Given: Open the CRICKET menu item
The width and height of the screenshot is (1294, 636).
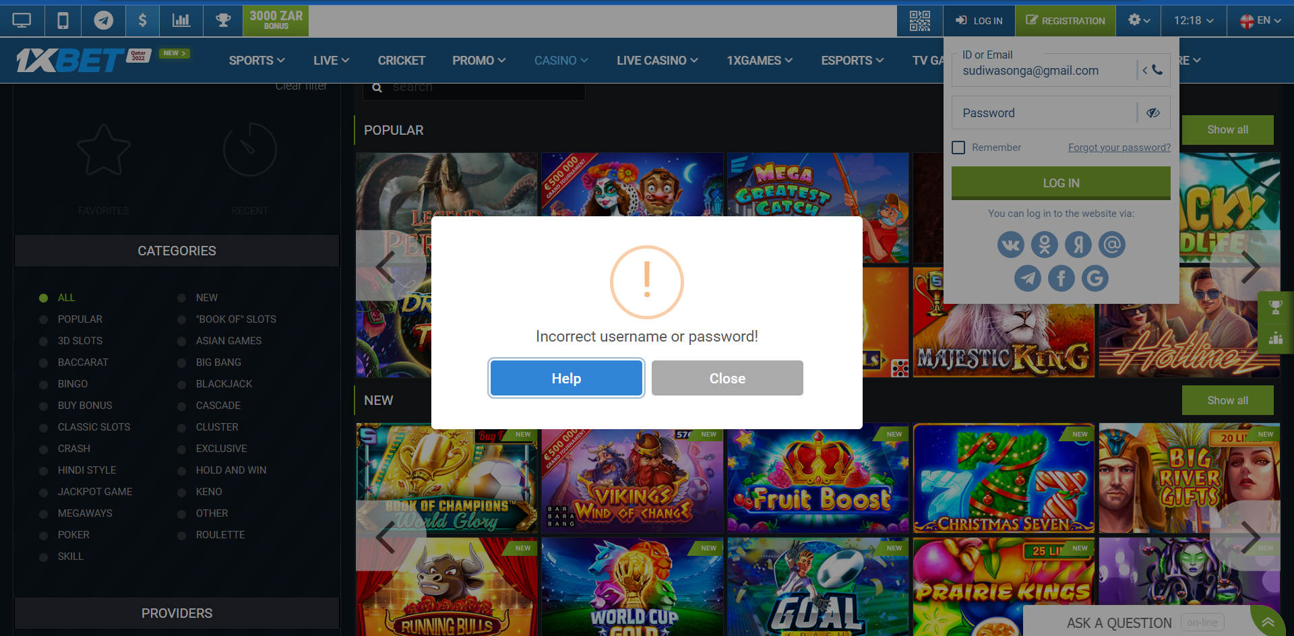Looking at the screenshot, I should click(402, 61).
